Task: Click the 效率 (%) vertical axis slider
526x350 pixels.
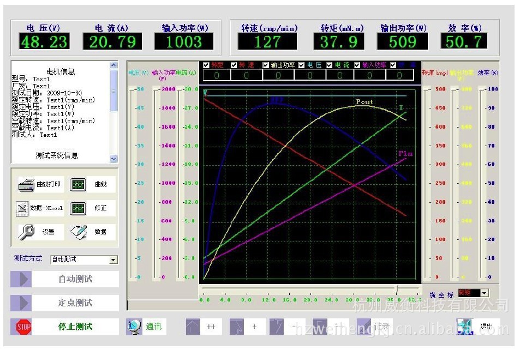Action: [482, 183]
